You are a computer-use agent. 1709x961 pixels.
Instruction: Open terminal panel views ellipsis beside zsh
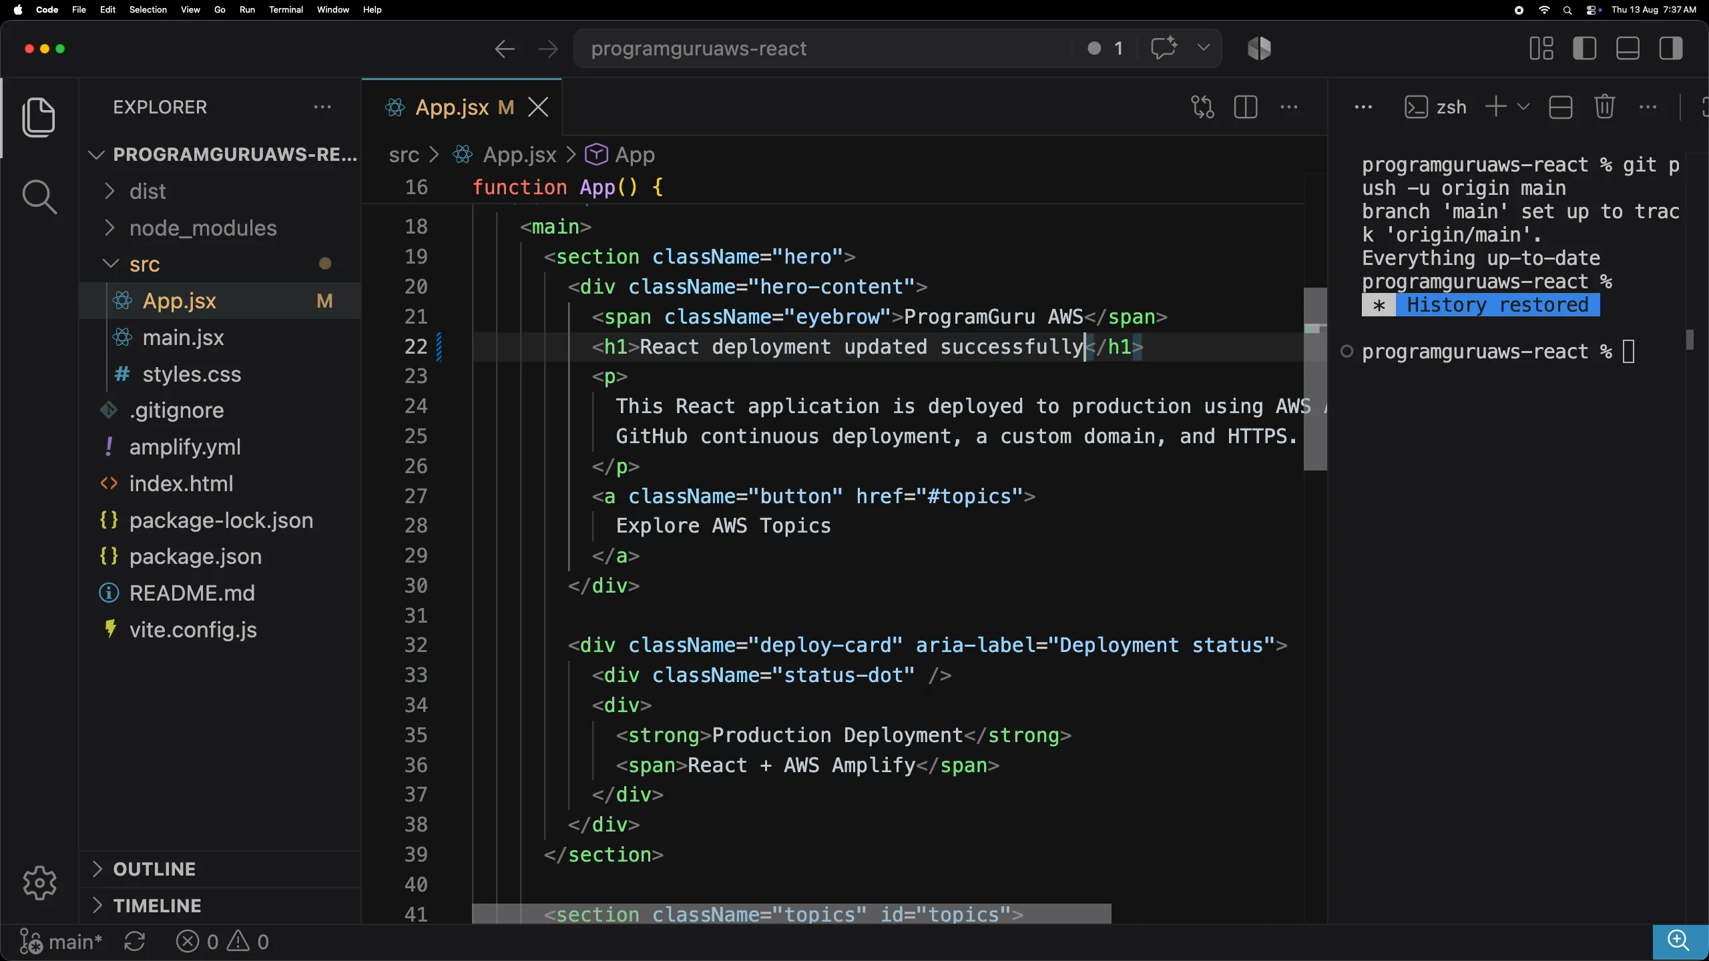click(1363, 107)
